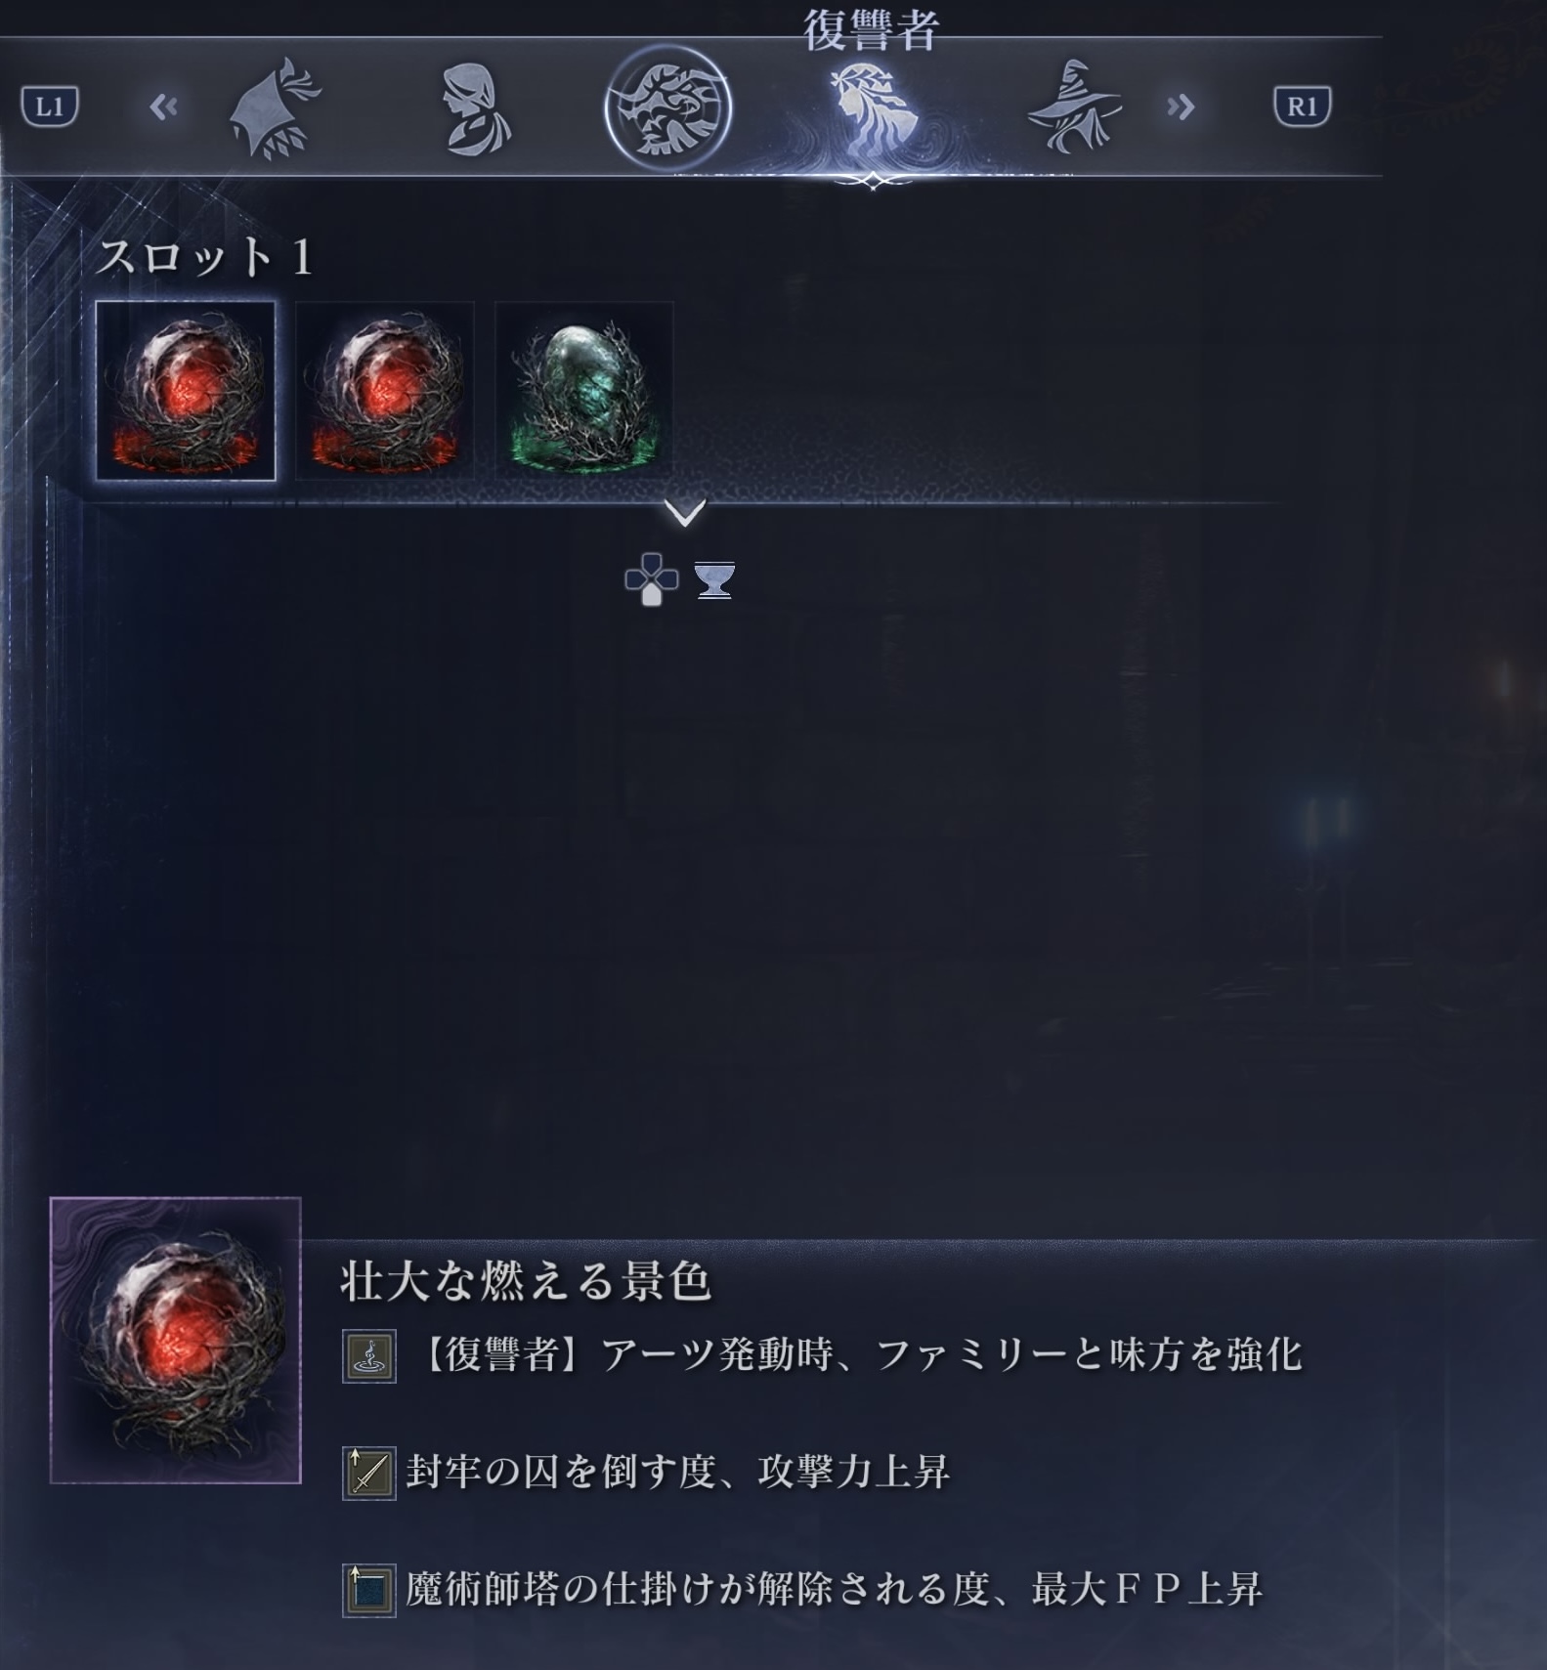Go to next characters with right double-chevron
This screenshot has height=1670, width=1547.
point(1181,107)
